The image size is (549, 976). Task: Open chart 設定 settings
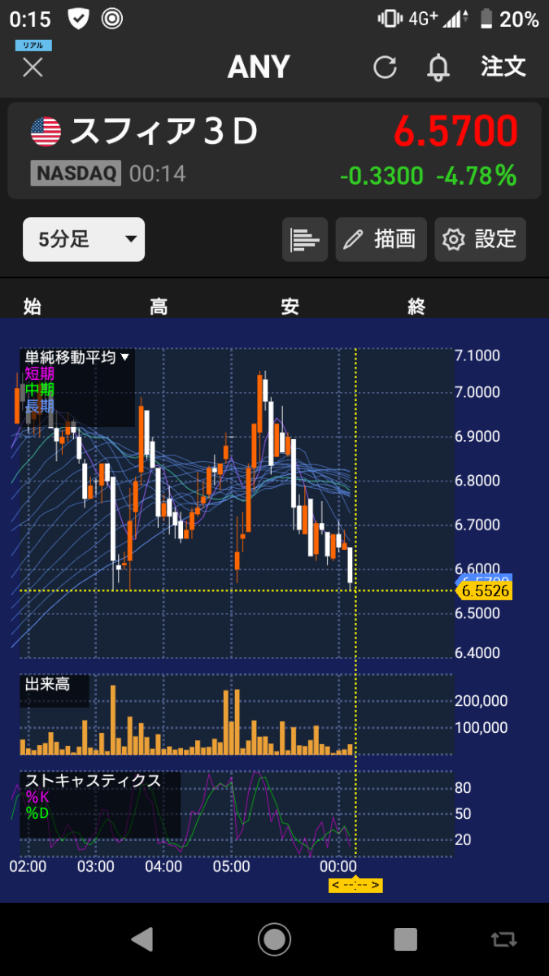click(480, 239)
